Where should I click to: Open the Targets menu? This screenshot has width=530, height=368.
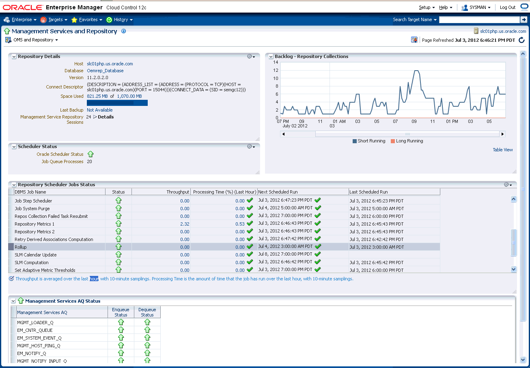coord(54,19)
